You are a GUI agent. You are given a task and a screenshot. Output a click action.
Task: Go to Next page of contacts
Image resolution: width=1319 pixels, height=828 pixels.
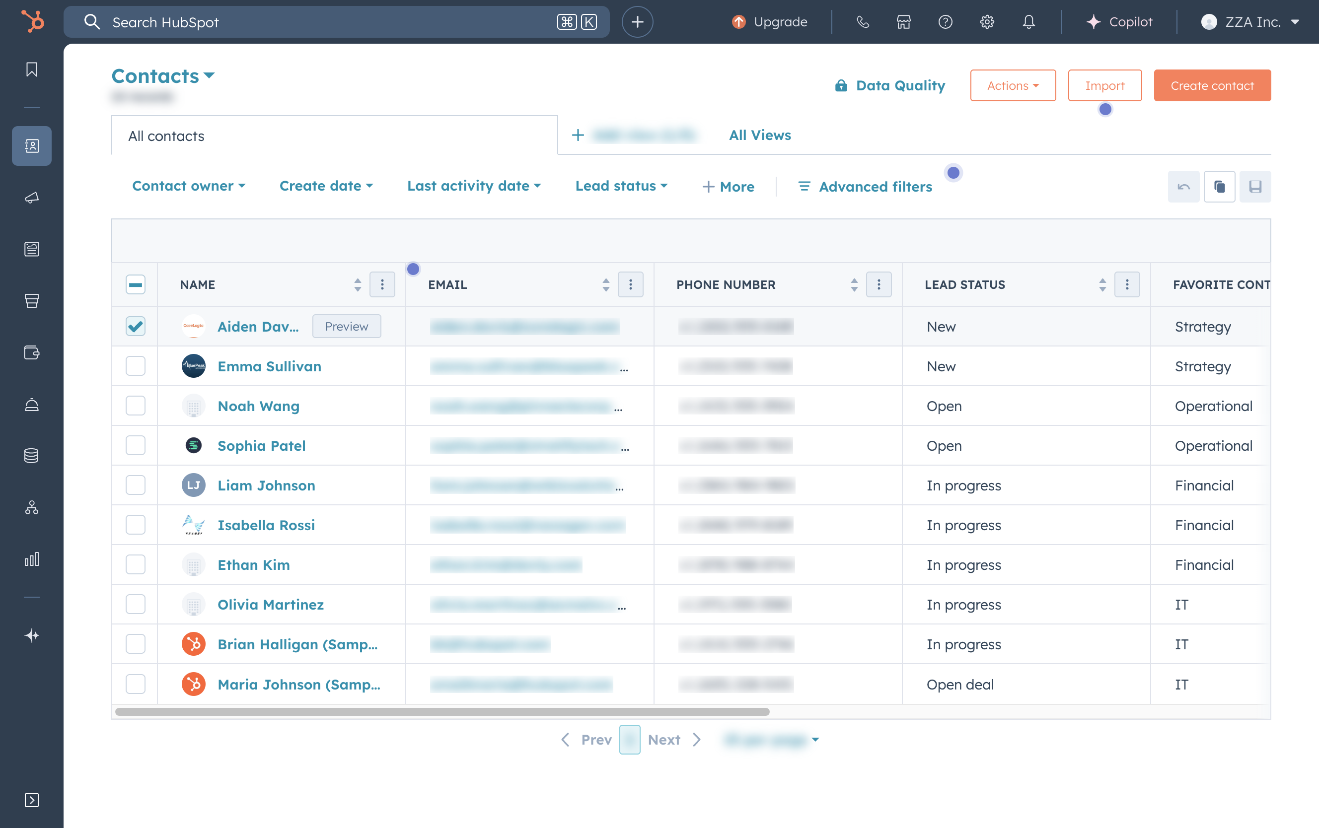674,740
